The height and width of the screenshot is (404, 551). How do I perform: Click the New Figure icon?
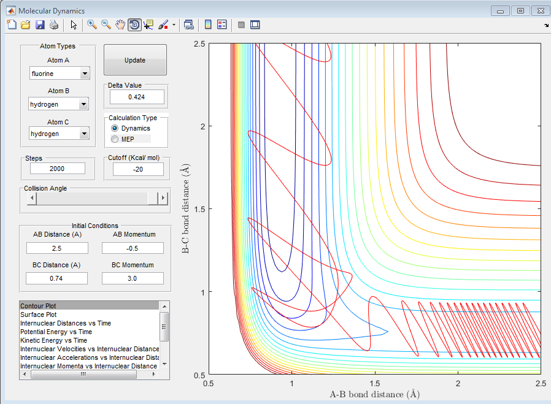click(12, 25)
